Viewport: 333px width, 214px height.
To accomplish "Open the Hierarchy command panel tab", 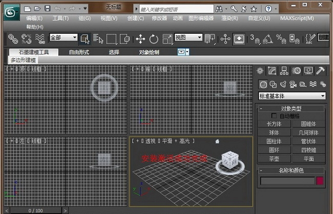I will pos(284,70).
